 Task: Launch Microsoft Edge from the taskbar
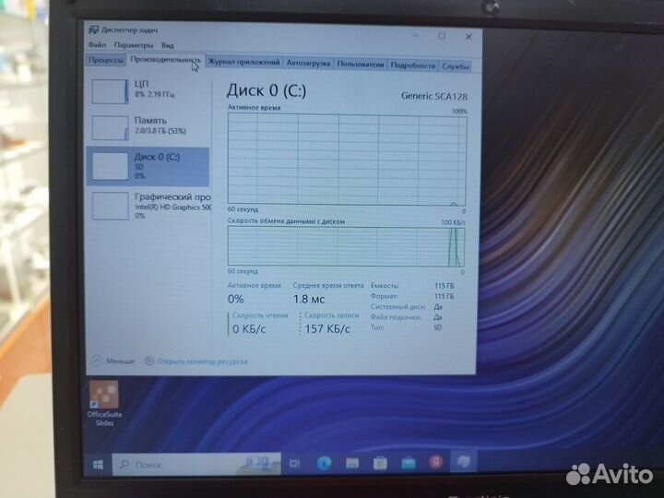(324, 463)
